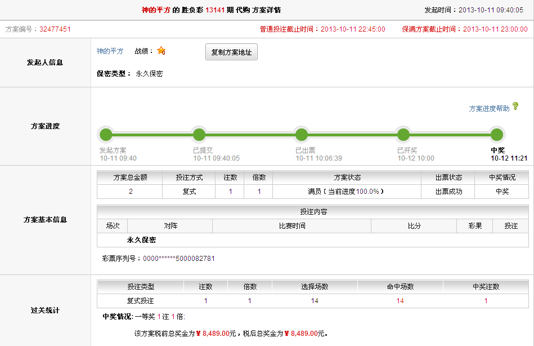
Task: Click the 投注内容 table header
Action: [x=313, y=212]
